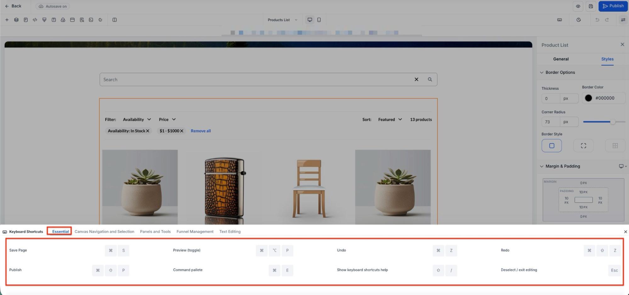
Task: Open the Products List page dropdown
Action: (x=282, y=20)
